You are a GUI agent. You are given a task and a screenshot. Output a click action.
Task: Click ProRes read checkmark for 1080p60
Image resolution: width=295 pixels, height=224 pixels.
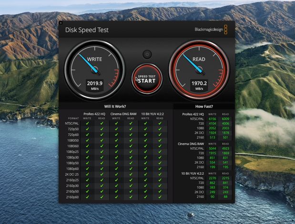(x=102, y=169)
